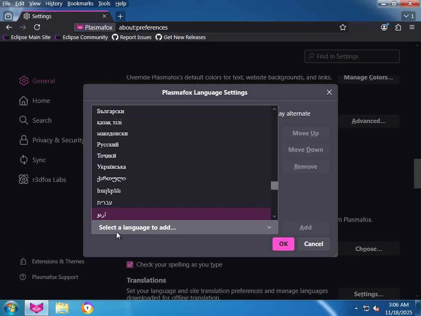Select Тоҷикӣ in language list
Image resolution: width=421 pixels, height=316 pixels.
click(181, 156)
